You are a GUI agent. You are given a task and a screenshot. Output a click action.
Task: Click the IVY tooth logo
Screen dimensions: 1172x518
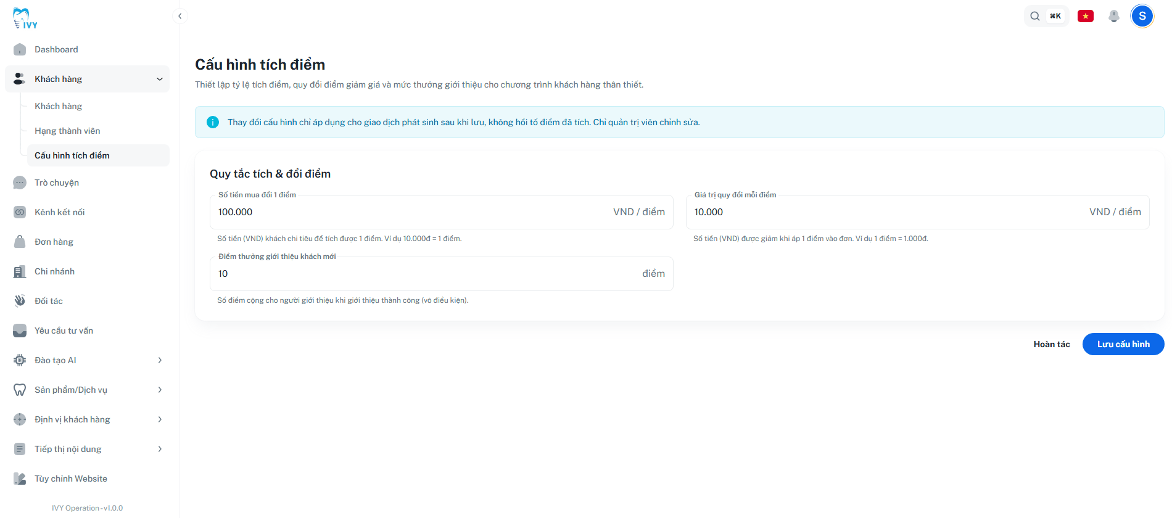click(25, 18)
